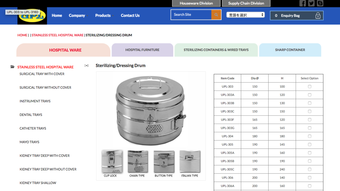This screenshot has width=340, height=191.
Task: Go to the Home menu item
Action: 57,16
